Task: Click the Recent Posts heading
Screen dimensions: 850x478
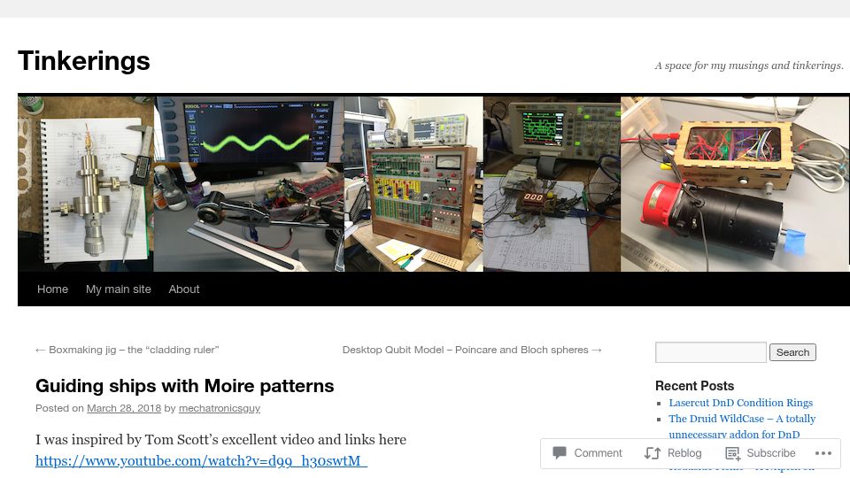Action: coord(694,386)
